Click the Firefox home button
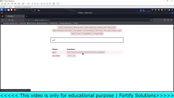 [x=13, y=20]
